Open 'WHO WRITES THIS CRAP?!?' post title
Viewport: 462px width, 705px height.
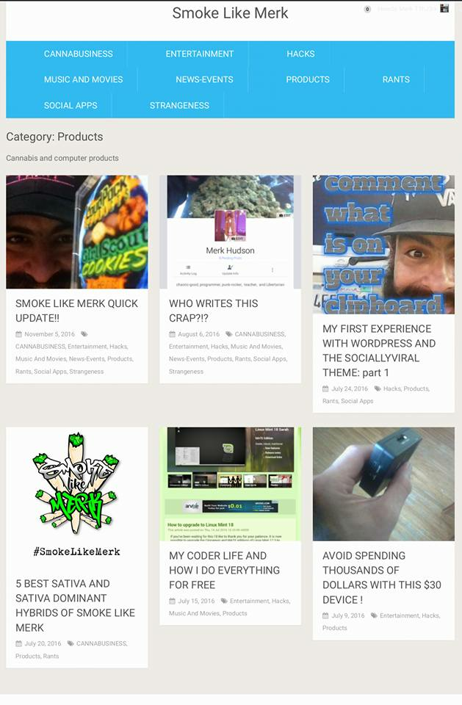tap(213, 311)
